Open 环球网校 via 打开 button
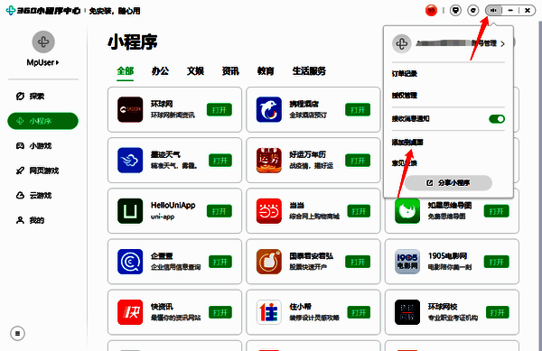Image resolution: width=542 pixels, height=351 pixels. coord(498,312)
